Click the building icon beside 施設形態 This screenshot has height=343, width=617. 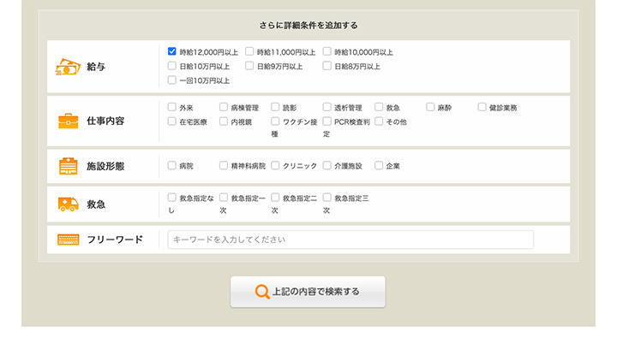click(x=69, y=166)
